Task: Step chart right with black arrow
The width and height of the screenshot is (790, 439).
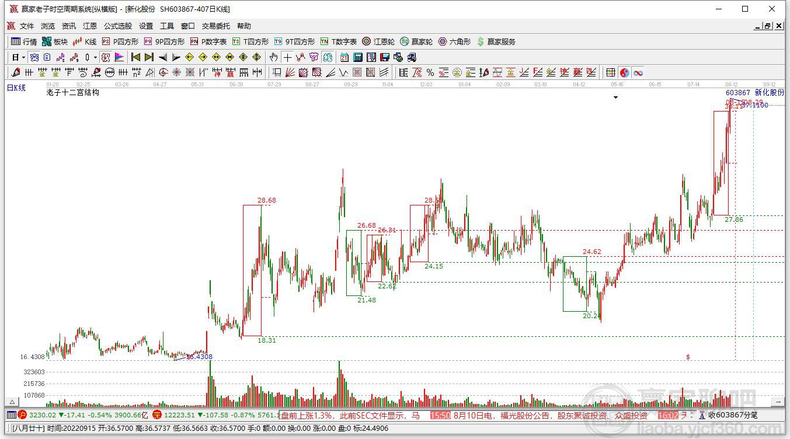Action: (x=176, y=57)
